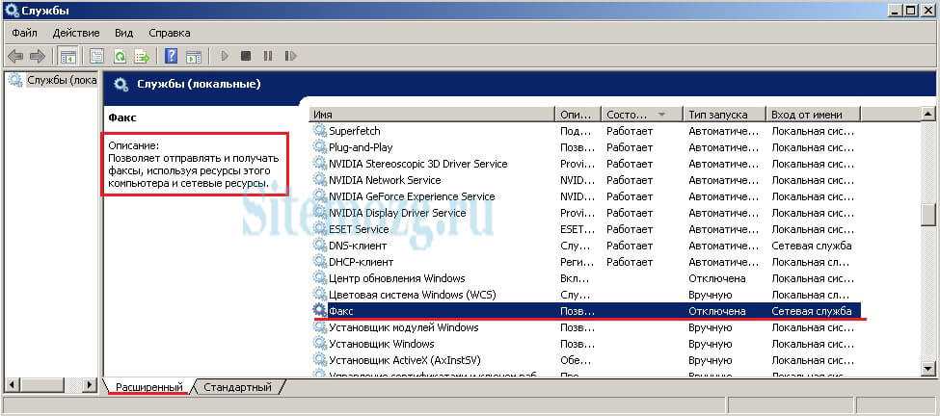Click the Back arrow in toolbar
Image resolution: width=940 pixels, height=416 pixels.
pyautogui.click(x=15, y=57)
